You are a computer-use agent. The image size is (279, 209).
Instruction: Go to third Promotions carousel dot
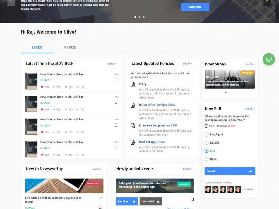point(234,93)
